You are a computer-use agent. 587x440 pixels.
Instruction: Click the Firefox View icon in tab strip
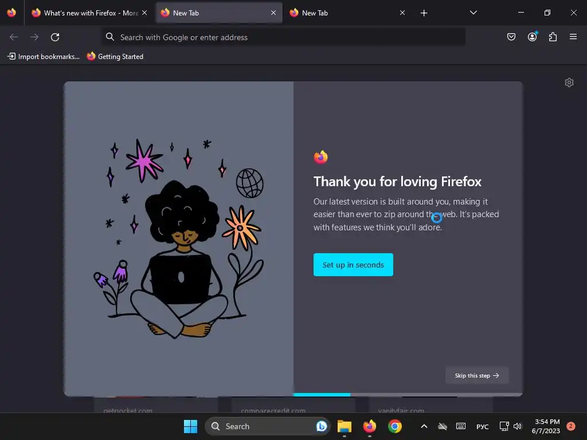click(x=11, y=13)
